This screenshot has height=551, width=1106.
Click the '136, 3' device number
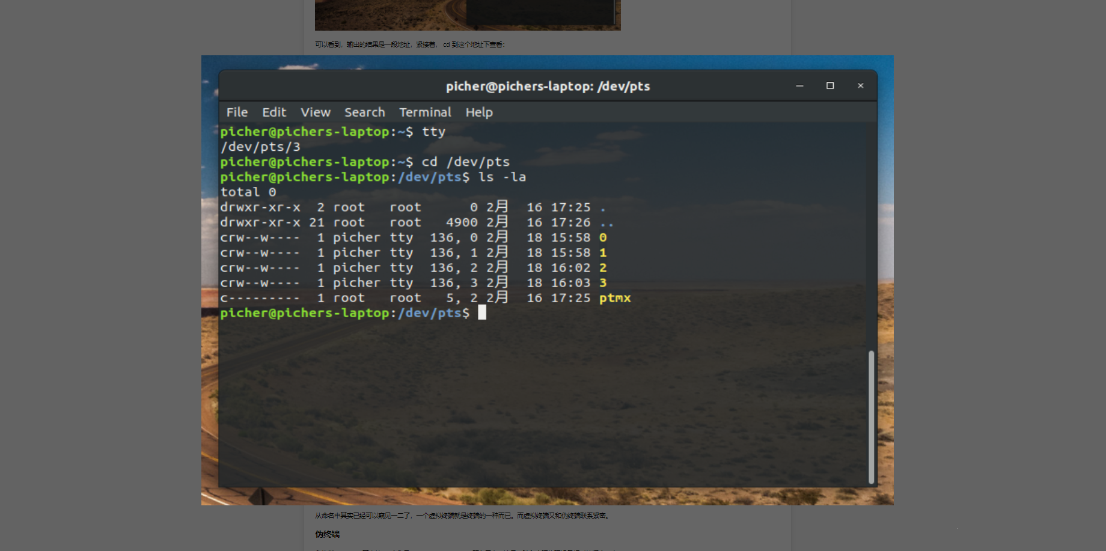click(454, 282)
